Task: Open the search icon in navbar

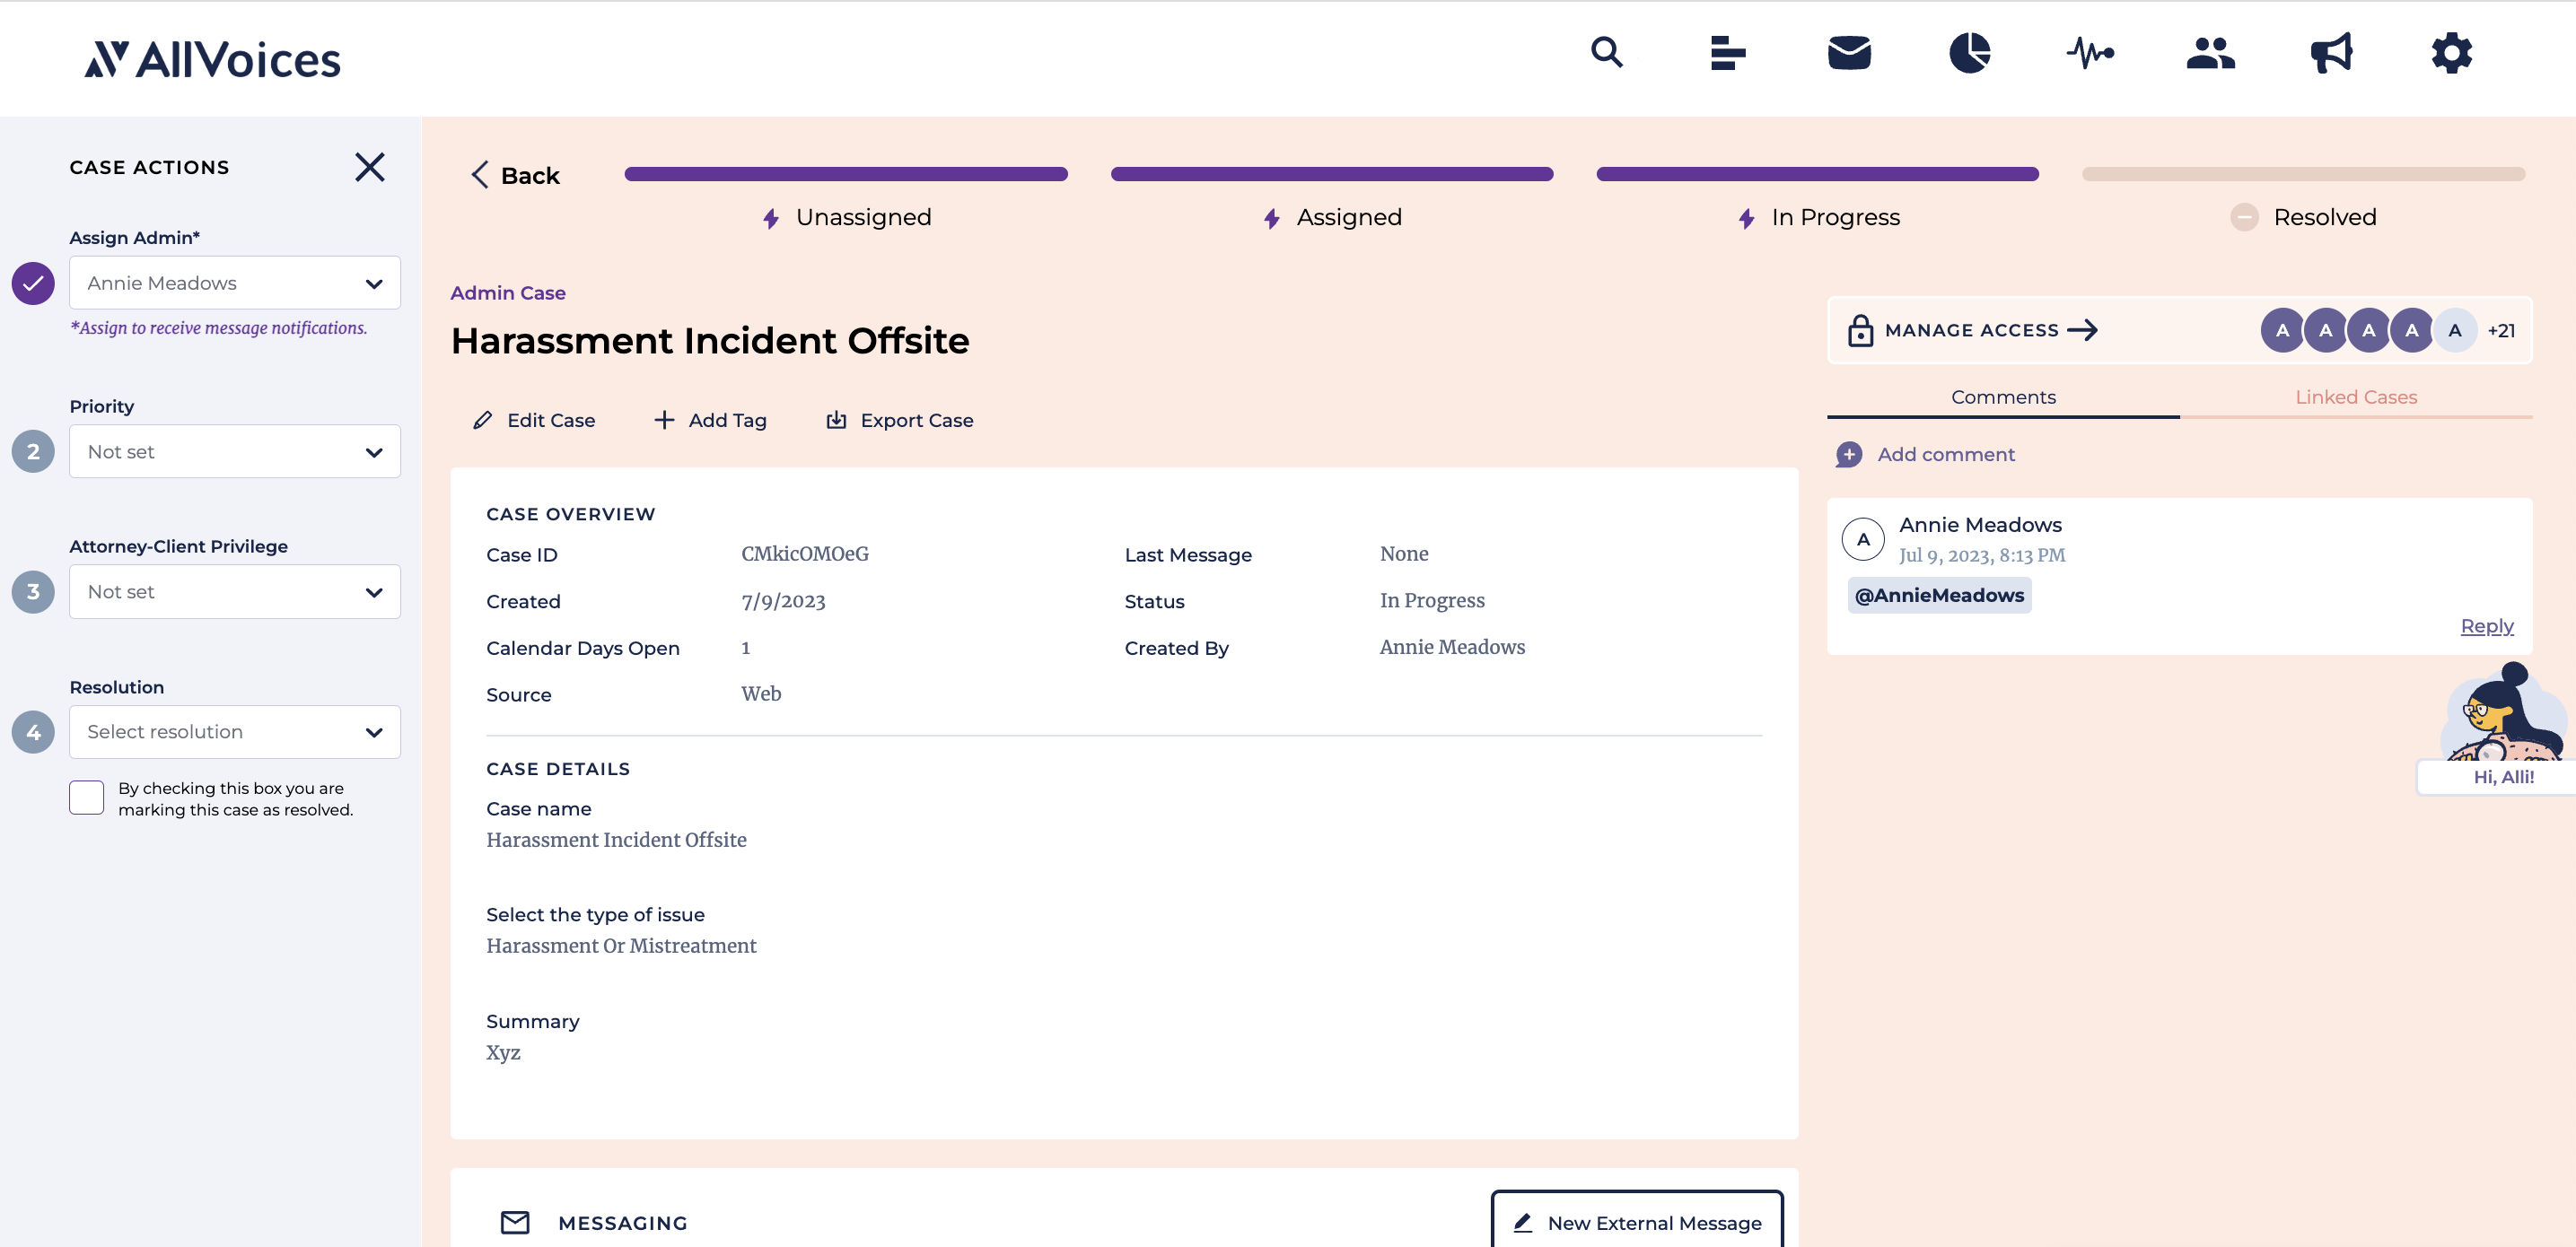Action: pyautogui.click(x=1607, y=52)
